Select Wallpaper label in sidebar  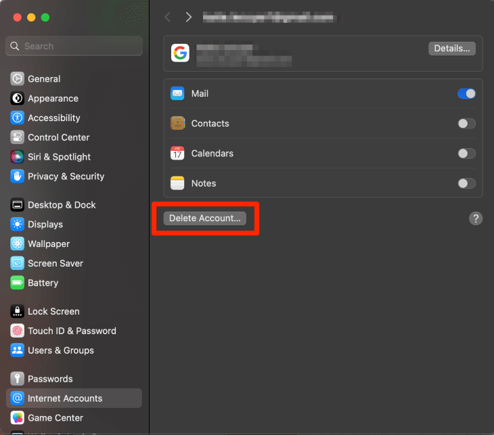pyautogui.click(x=49, y=244)
